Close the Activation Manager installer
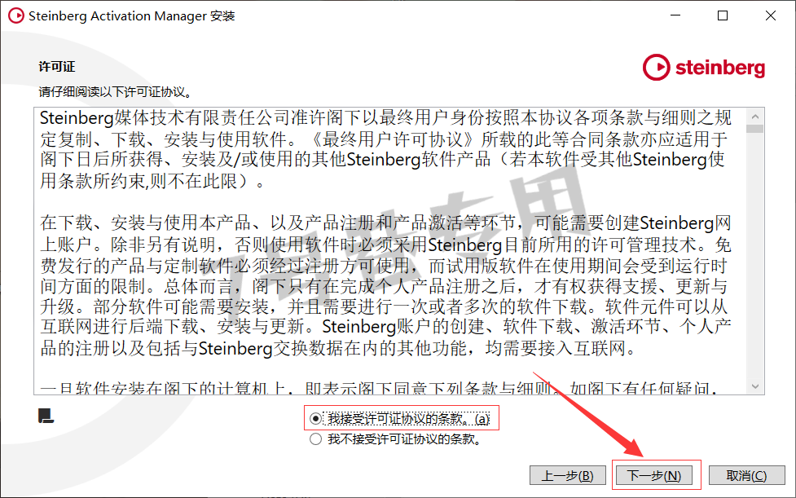The width and height of the screenshot is (796, 498). 770,15
